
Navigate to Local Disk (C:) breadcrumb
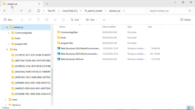click(70, 11)
